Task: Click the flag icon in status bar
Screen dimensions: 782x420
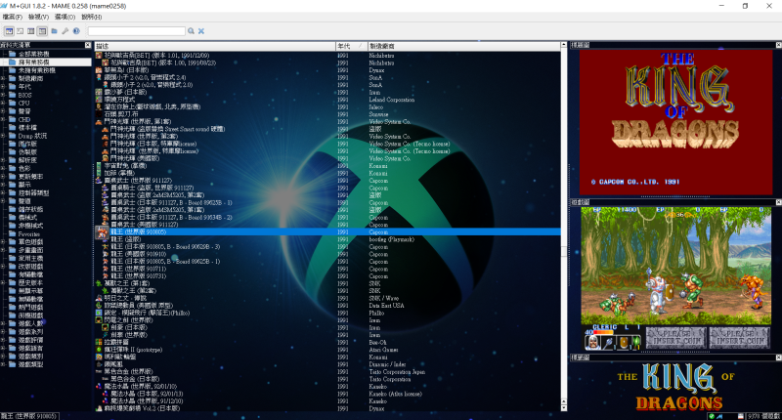Action: coord(741,416)
